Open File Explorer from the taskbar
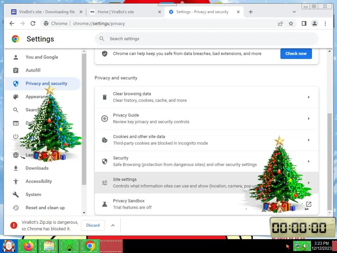 pos(49,246)
